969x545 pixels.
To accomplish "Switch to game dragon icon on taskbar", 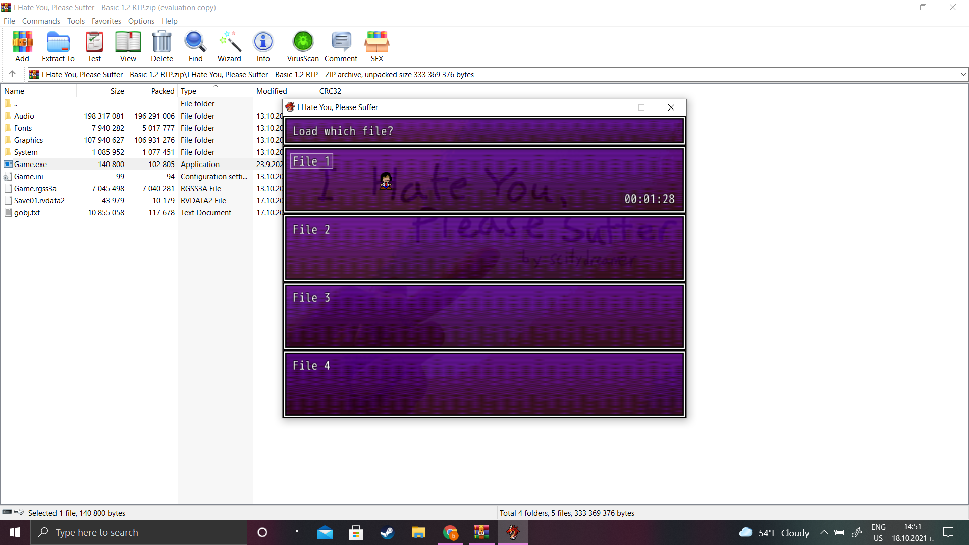I will [x=513, y=532].
